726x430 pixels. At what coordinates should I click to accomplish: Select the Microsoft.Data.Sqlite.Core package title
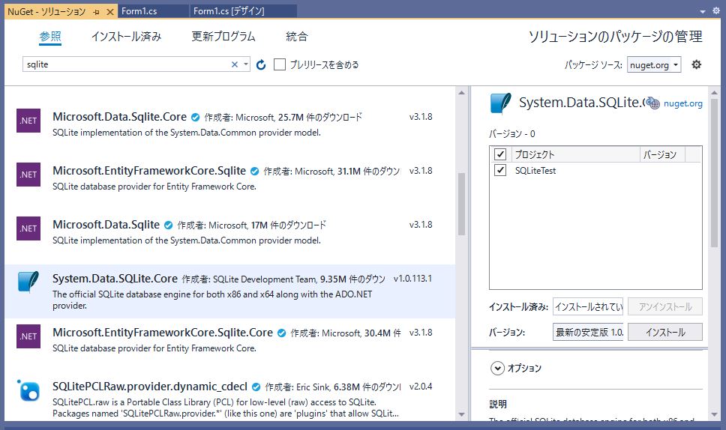pyautogui.click(x=119, y=117)
